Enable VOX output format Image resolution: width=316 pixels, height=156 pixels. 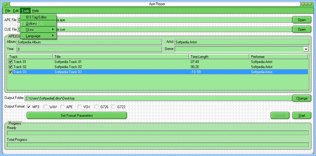80,107
